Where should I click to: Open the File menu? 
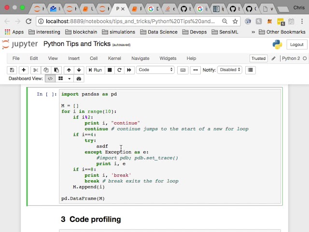click(x=16, y=58)
